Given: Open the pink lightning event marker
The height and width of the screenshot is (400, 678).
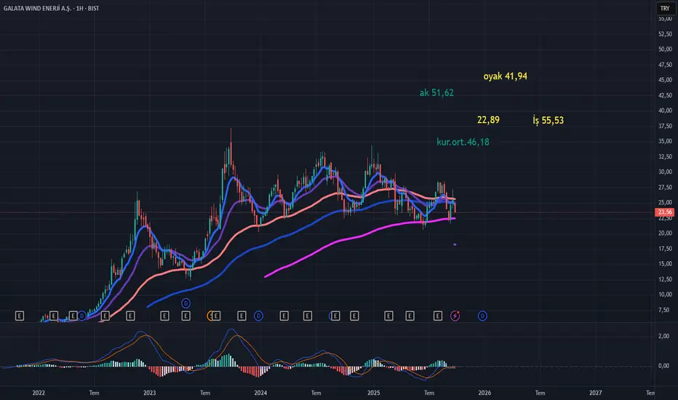Looking at the screenshot, I should point(455,316).
